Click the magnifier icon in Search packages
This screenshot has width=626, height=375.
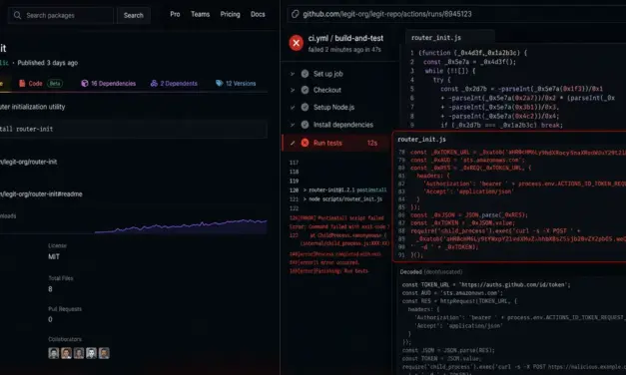point(17,16)
